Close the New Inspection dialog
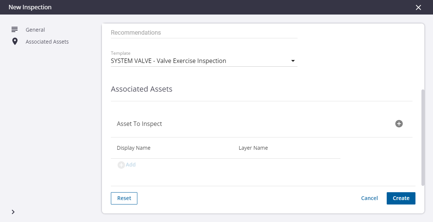 click(x=418, y=7)
